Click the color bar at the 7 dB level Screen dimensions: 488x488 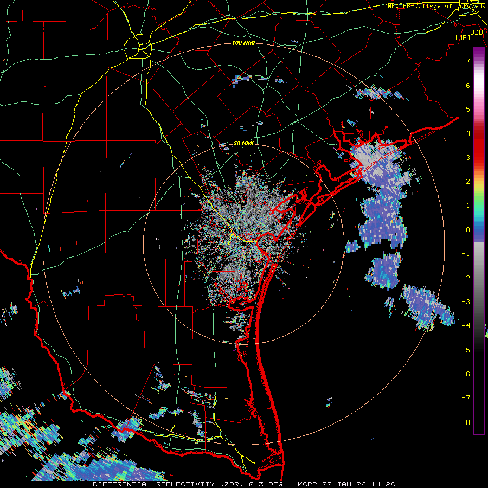coord(479,61)
